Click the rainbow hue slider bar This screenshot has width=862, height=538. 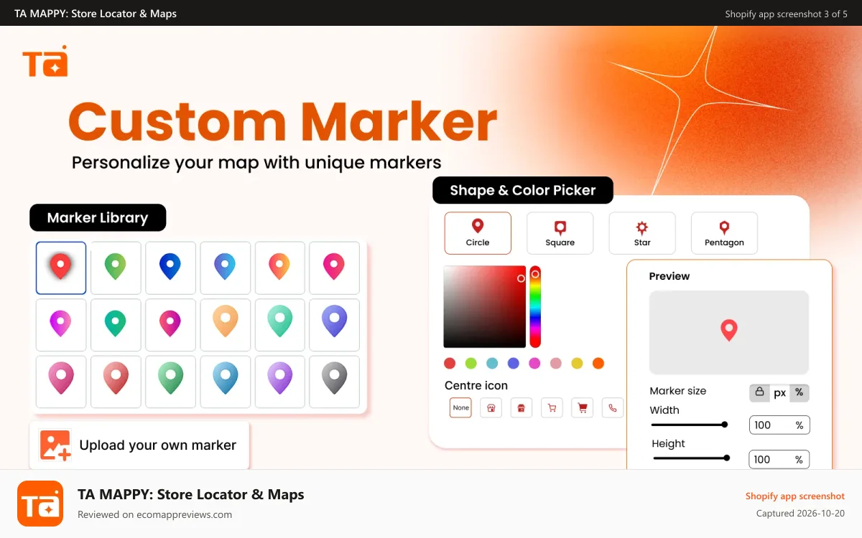coord(535,307)
